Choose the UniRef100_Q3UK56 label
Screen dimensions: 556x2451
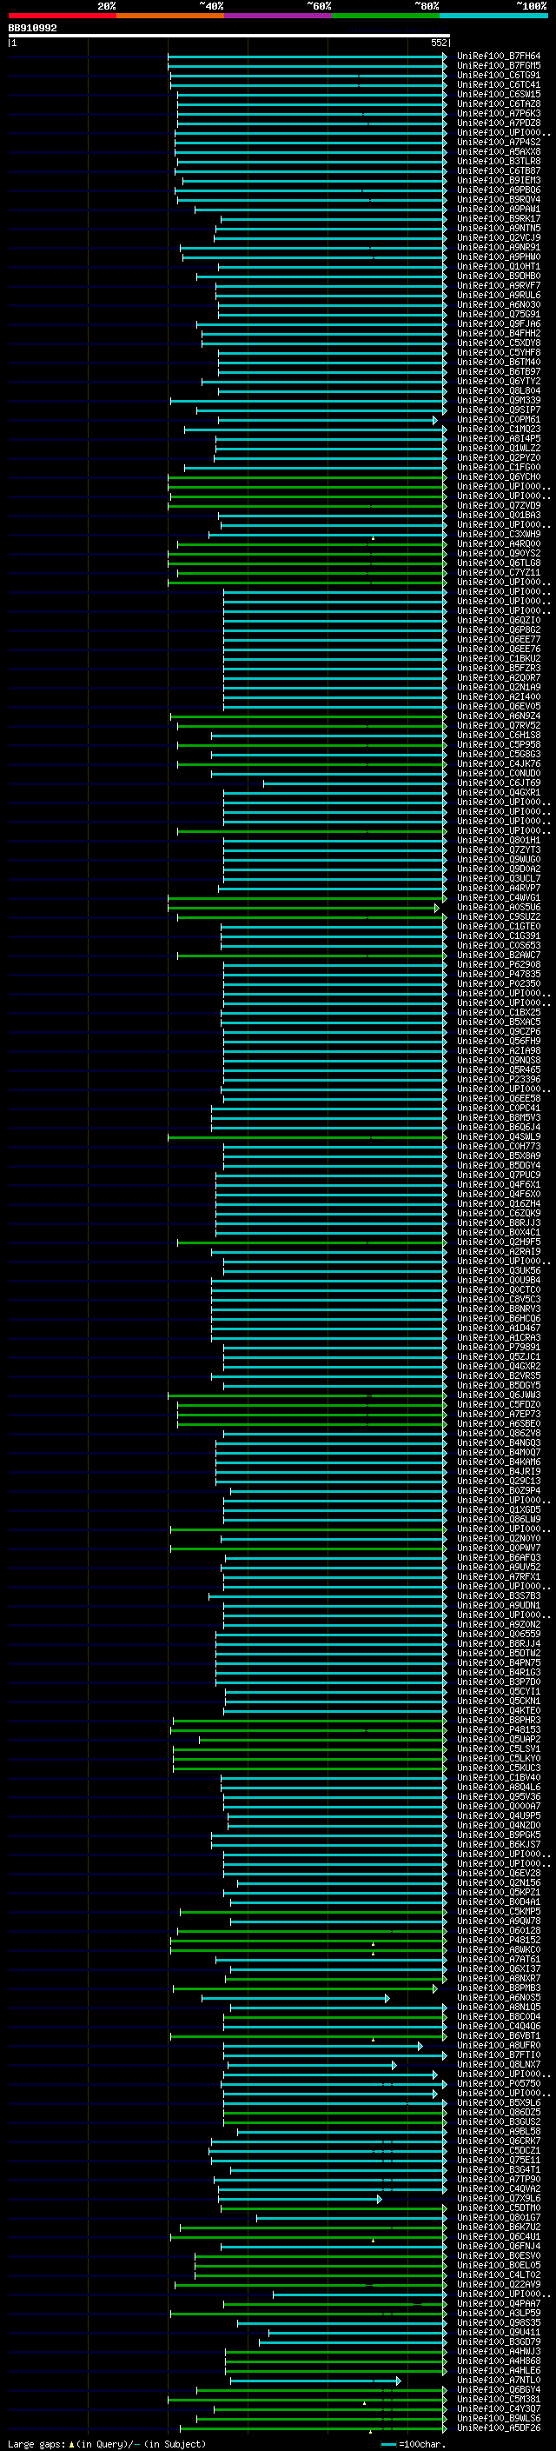[x=498, y=1270]
